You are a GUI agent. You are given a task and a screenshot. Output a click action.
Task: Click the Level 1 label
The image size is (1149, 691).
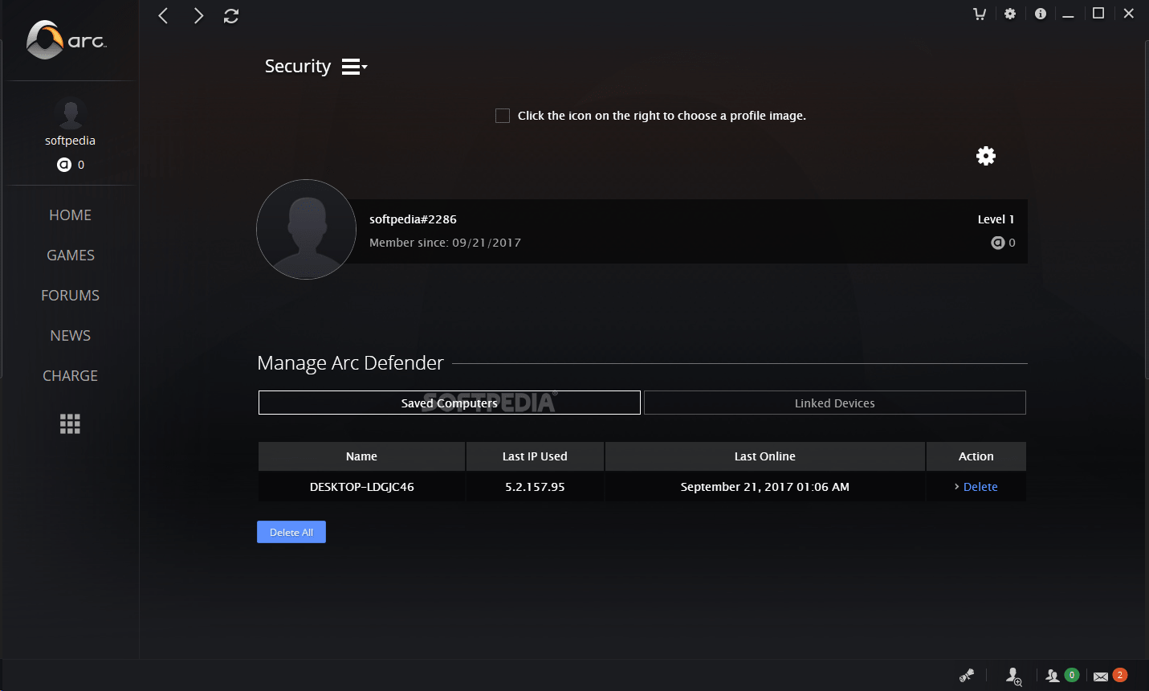pos(996,219)
